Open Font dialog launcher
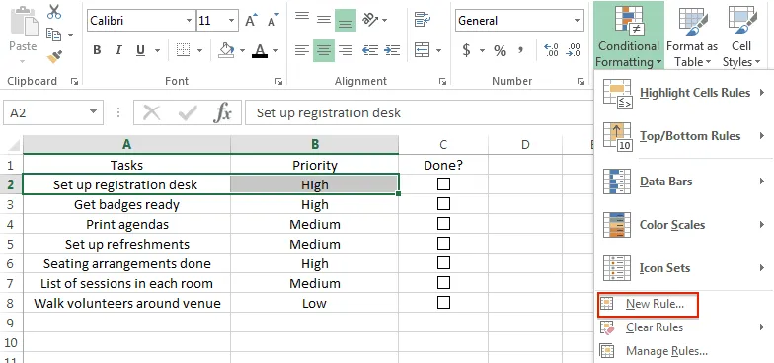The width and height of the screenshot is (774, 363). click(x=278, y=81)
